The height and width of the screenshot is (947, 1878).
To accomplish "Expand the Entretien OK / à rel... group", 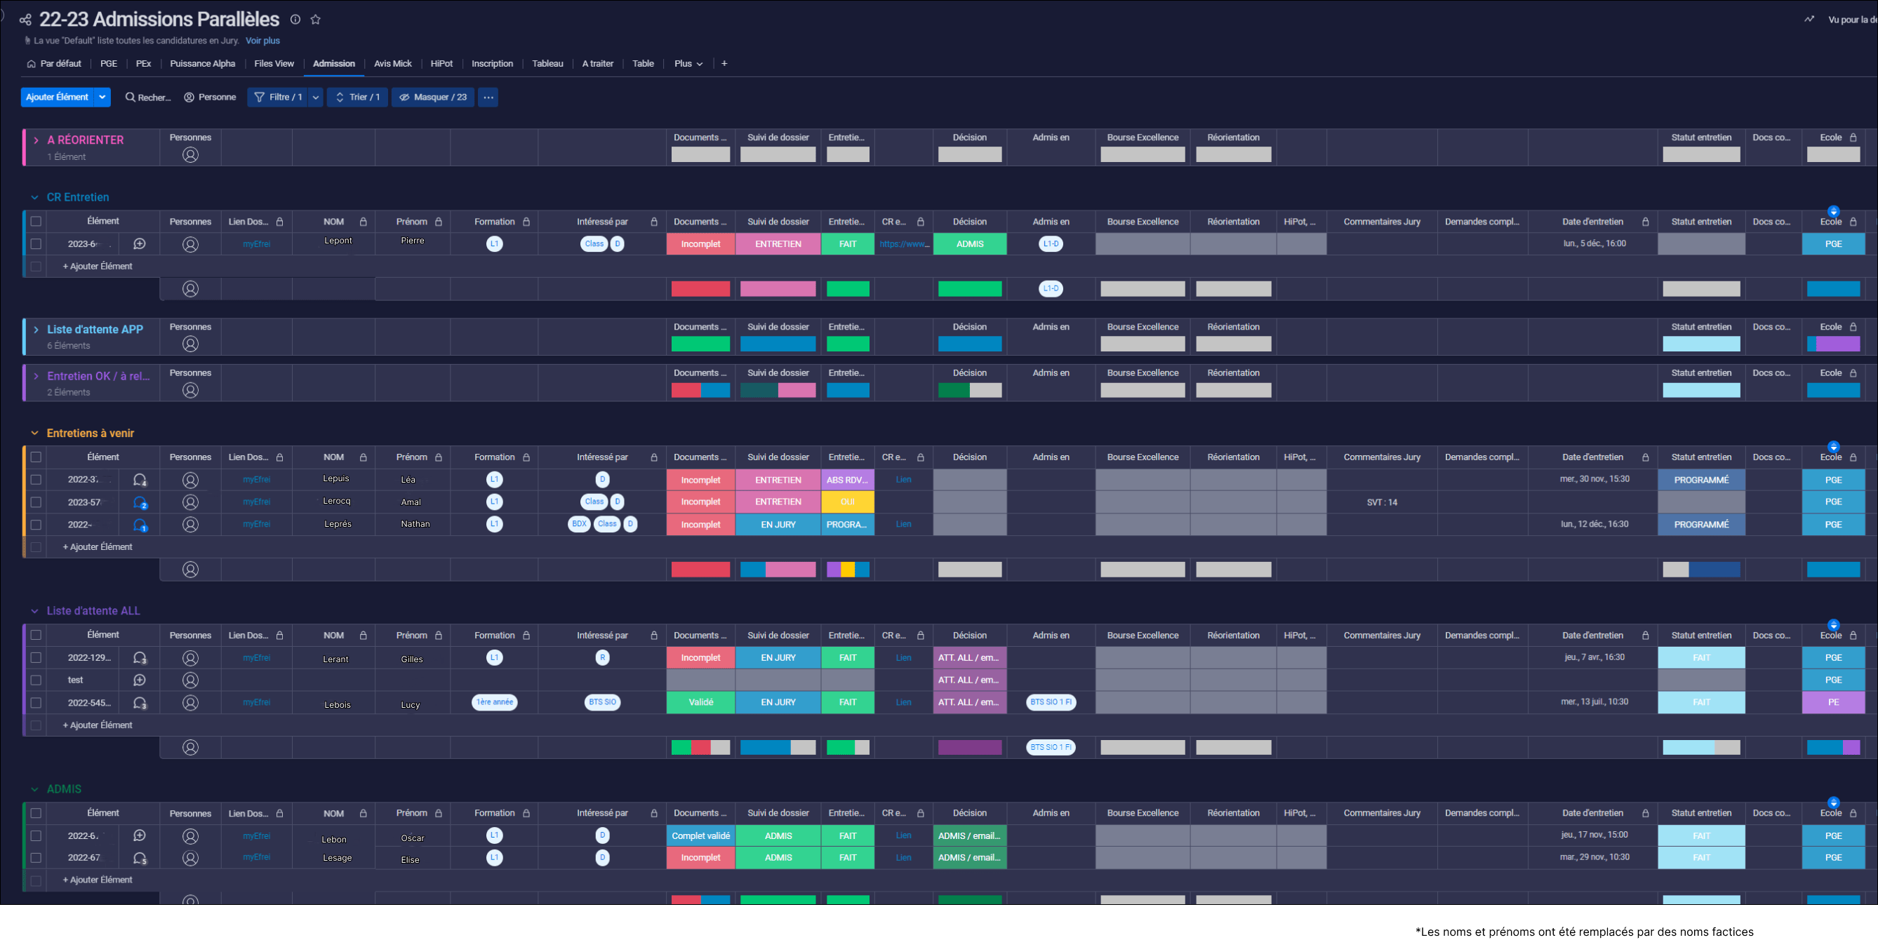I will click(x=36, y=377).
